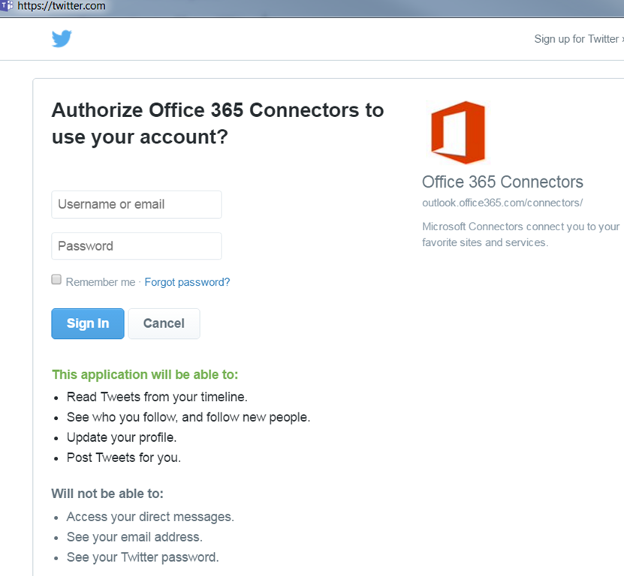Screen dimensions: 624x576
Task: Click the Office 365 logo
Action: pos(457,133)
